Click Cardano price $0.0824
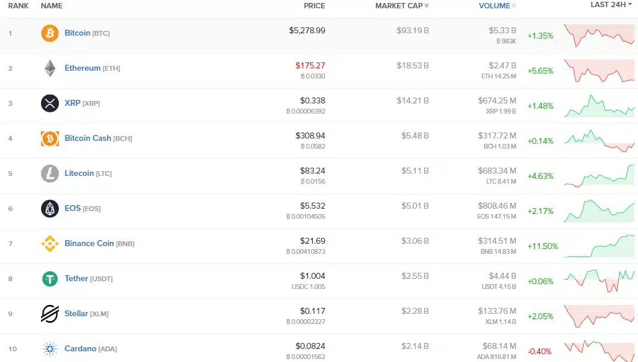638x362 pixels. coord(310,346)
